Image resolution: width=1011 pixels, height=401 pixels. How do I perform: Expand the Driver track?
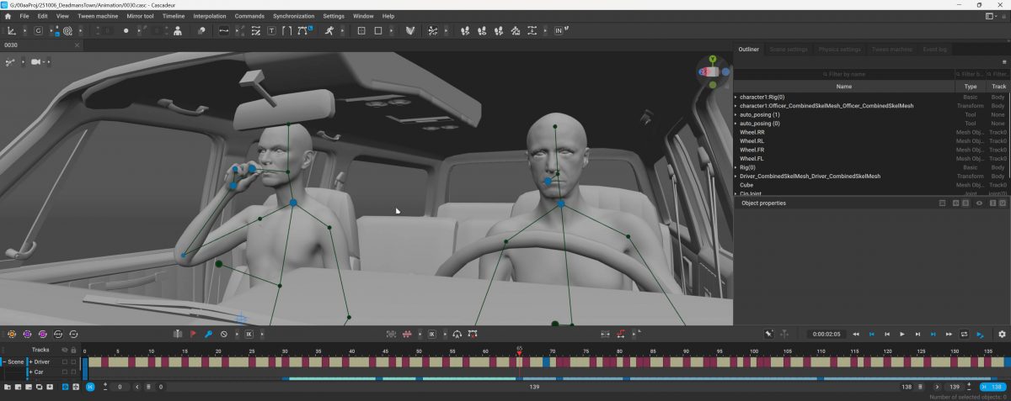click(29, 361)
